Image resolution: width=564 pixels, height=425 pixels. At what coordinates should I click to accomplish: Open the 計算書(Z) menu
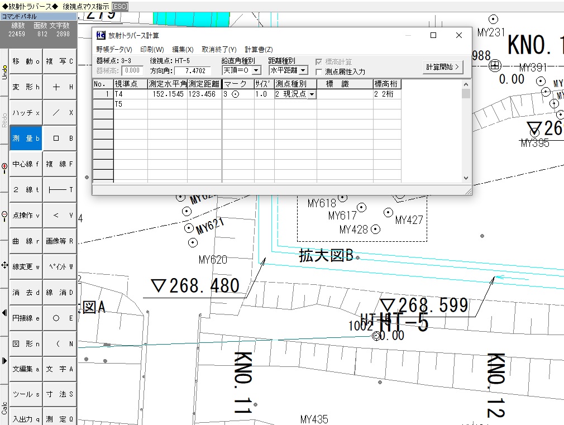(x=259, y=50)
